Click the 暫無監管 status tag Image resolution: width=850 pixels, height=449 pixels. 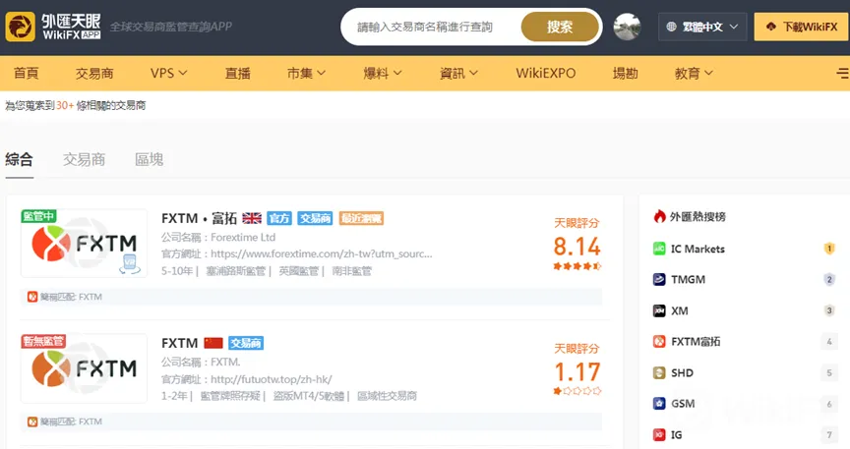point(43,341)
